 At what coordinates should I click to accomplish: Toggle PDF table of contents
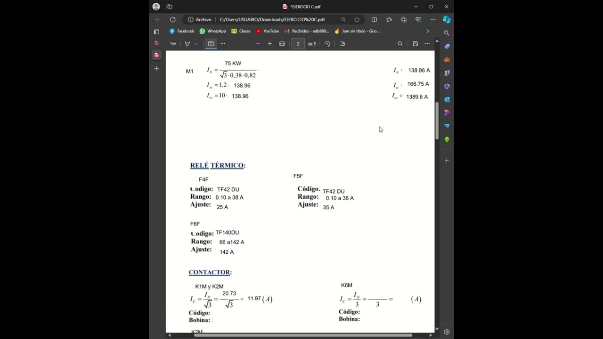[173, 44]
